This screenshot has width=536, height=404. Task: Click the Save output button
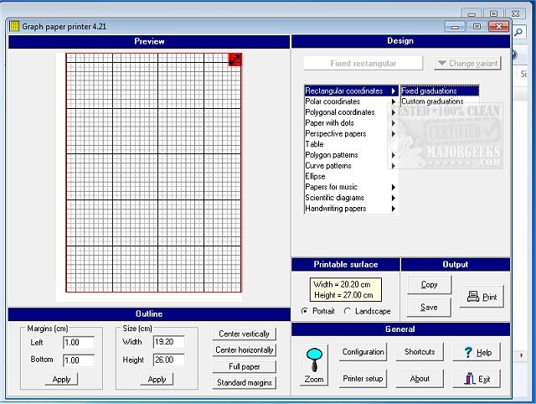[x=429, y=307]
